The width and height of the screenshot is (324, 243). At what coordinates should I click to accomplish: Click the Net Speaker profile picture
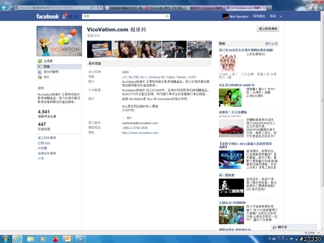point(225,16)
